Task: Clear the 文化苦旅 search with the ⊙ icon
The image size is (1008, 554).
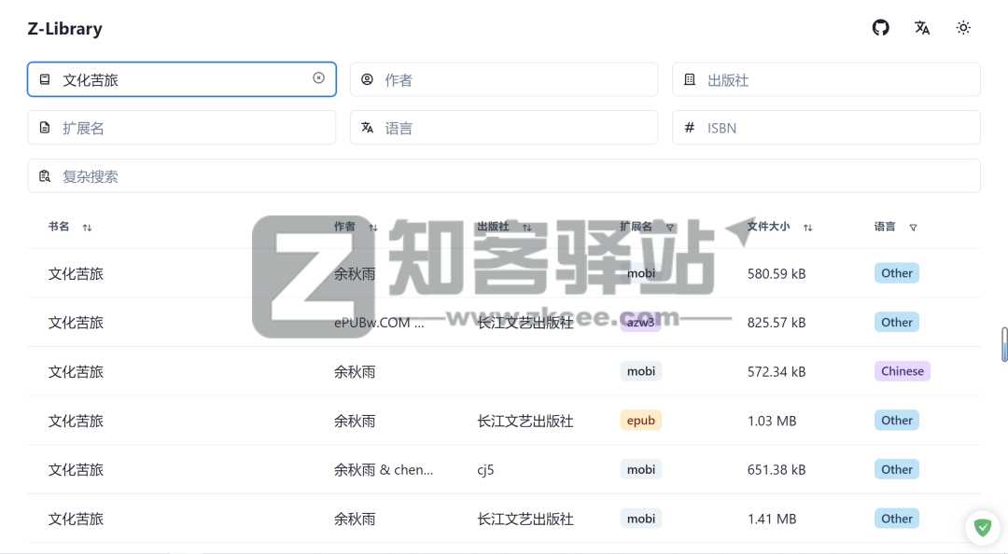Action: tap(318, 78)
